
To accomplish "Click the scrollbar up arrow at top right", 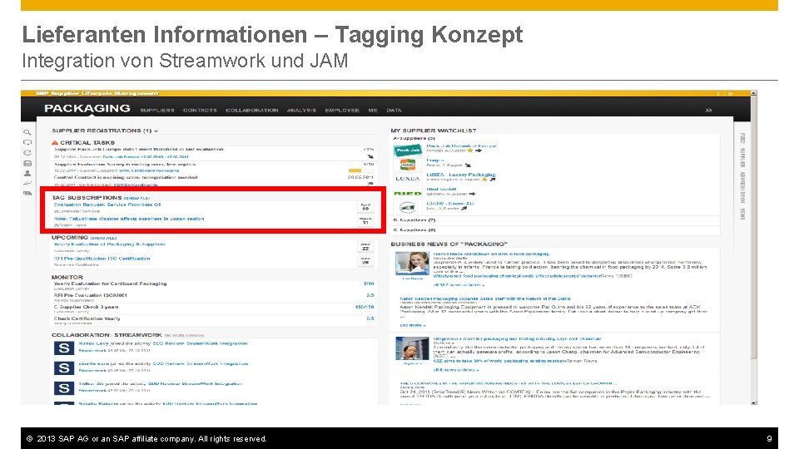I will click(x=754, y=93).
